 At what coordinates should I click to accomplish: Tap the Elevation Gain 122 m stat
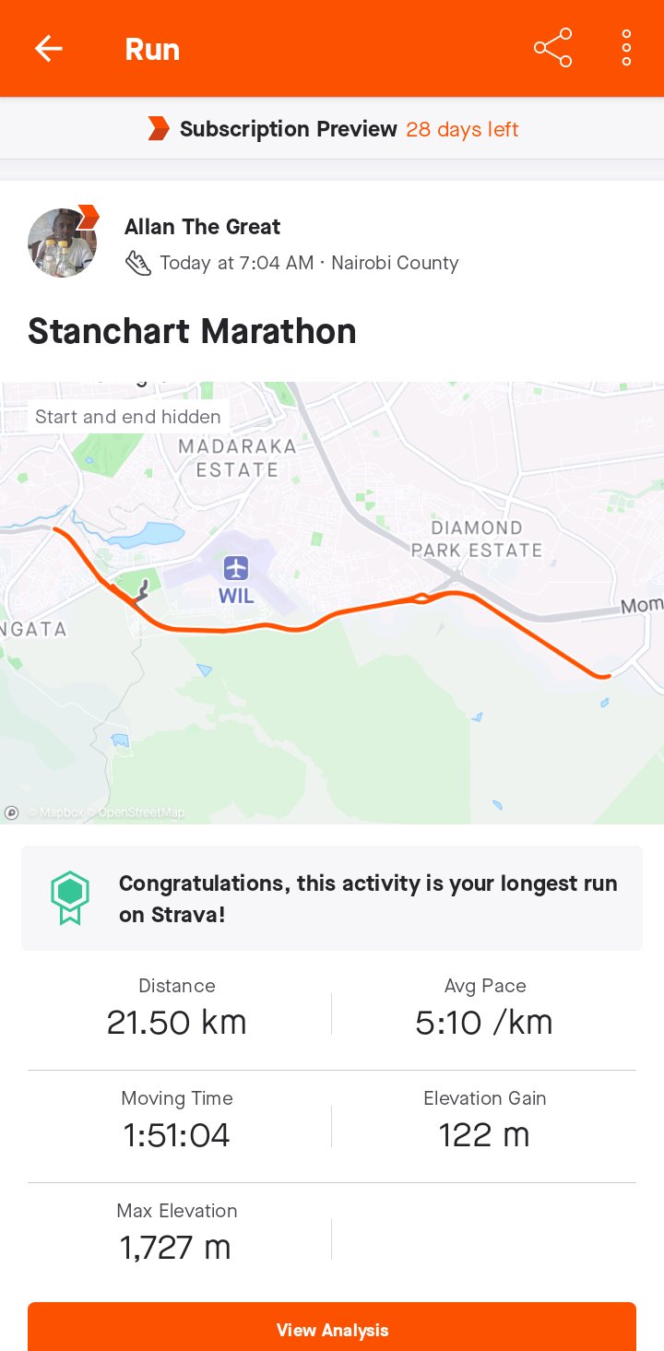(x=484, y=1120)
